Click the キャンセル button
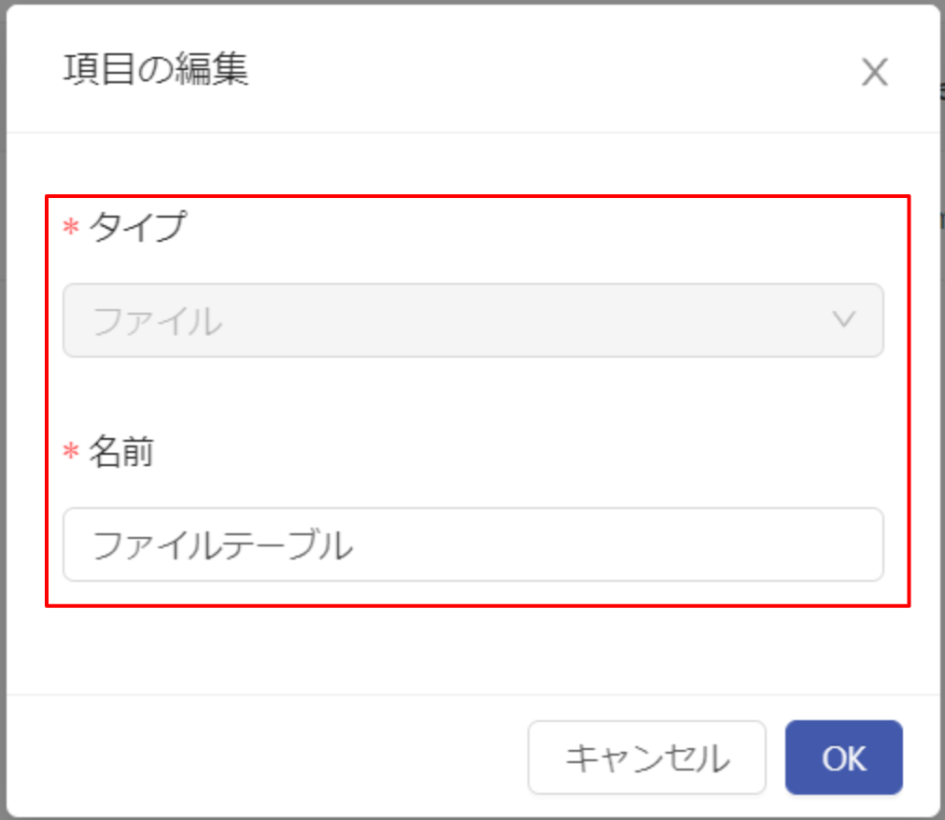945x820 pixels. [647, 757]
